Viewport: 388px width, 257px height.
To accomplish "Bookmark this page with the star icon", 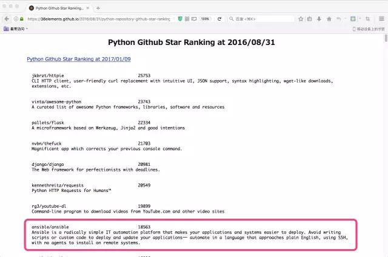I will click(x=301, y=19).
